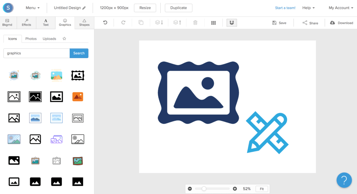Delete the selected element with trash icon
Screen dimensions: 357x194
[195, 23]
